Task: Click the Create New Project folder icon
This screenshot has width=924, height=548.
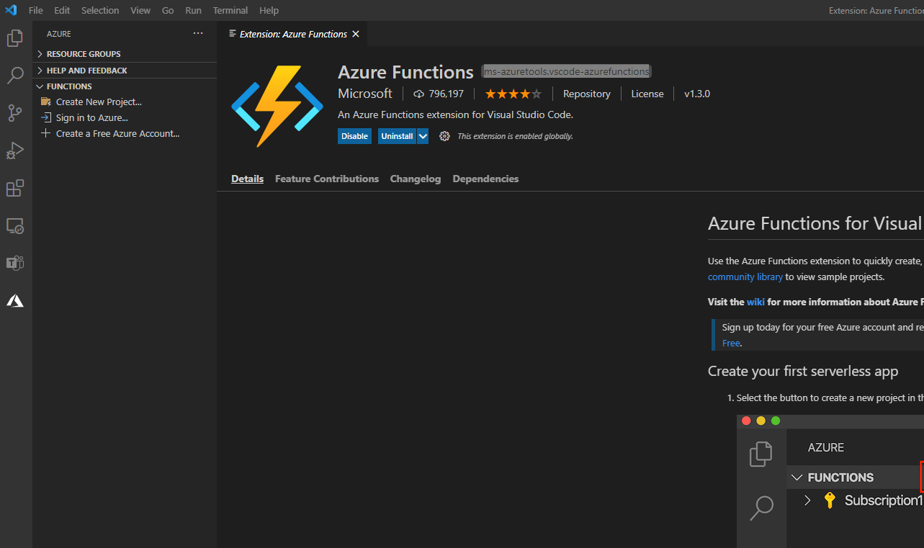Action: point(47,102)
